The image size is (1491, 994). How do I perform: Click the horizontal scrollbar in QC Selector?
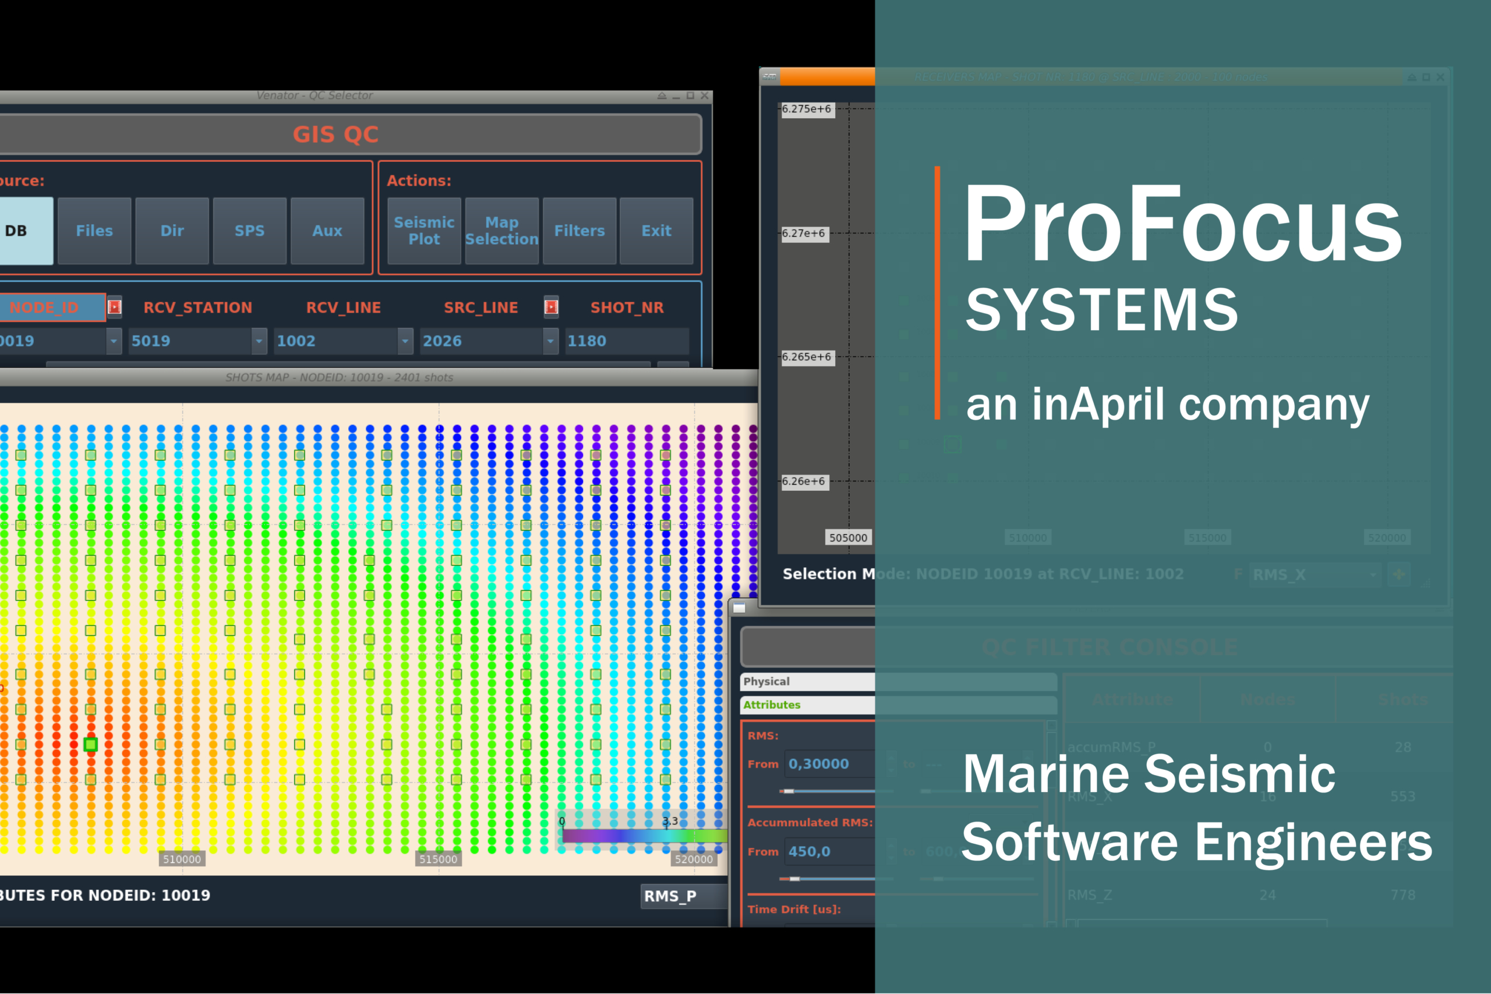(348, 365)
